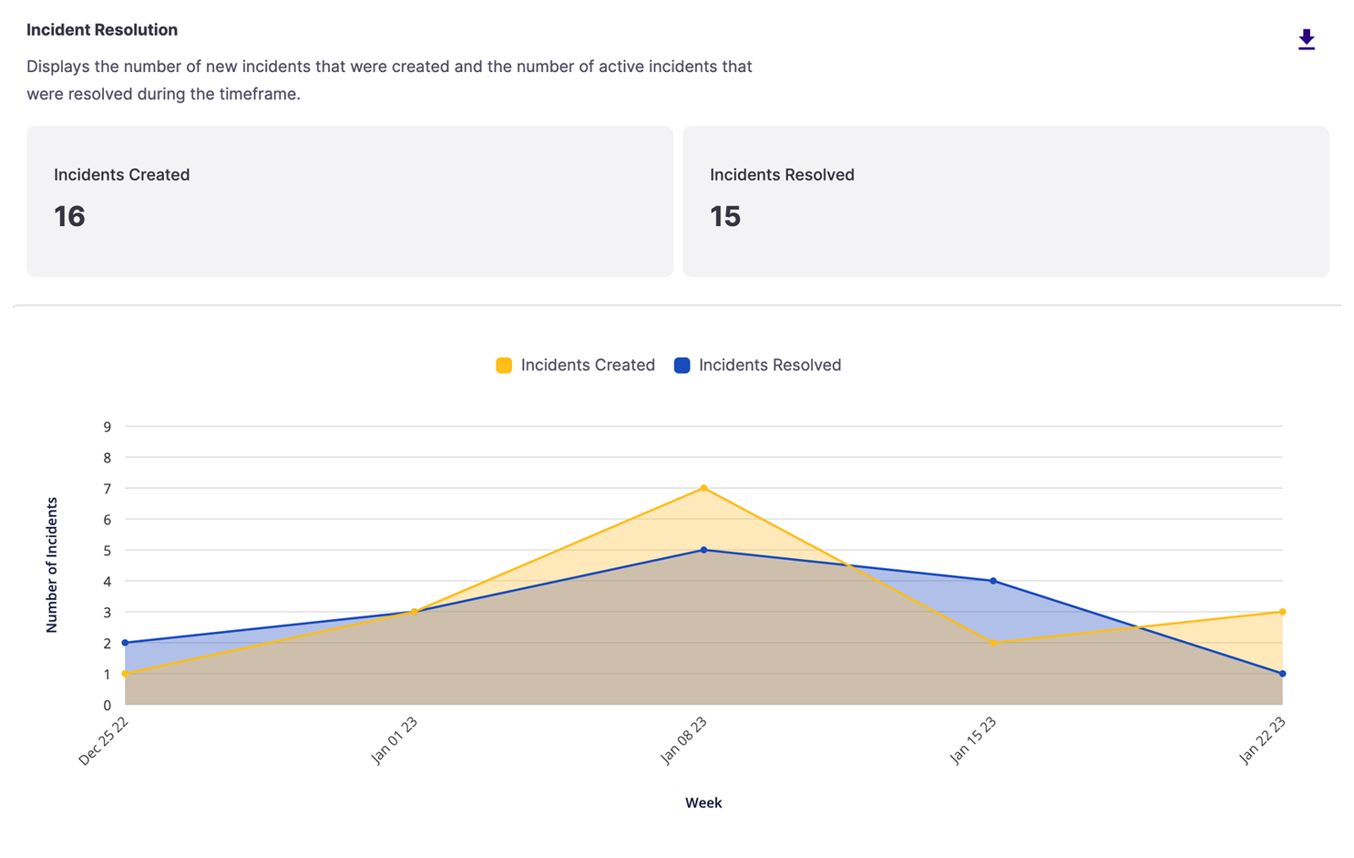Select the Jan 22 23 created data point

pyautogui.click(x=1282, y=612)
